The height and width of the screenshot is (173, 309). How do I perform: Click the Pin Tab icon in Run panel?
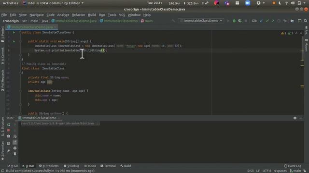[8, 151]
